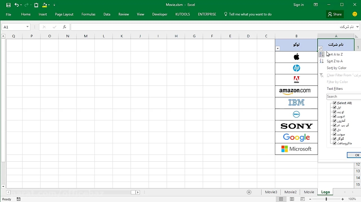
Task: Open Sort by Color submenu
Action: [x=337, y=68]
